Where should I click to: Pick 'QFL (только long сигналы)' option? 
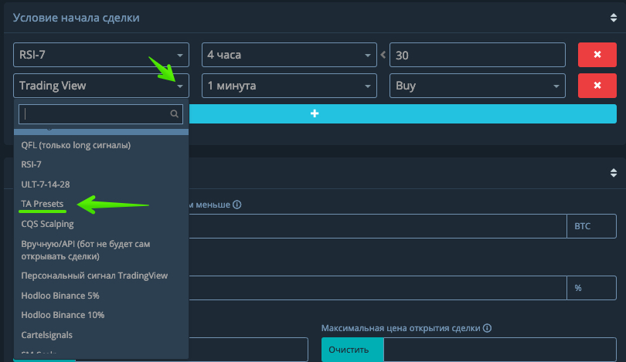pos(76,144)
